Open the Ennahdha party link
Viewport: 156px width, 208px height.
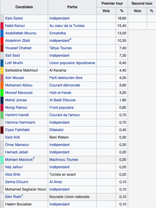[58, 33]
